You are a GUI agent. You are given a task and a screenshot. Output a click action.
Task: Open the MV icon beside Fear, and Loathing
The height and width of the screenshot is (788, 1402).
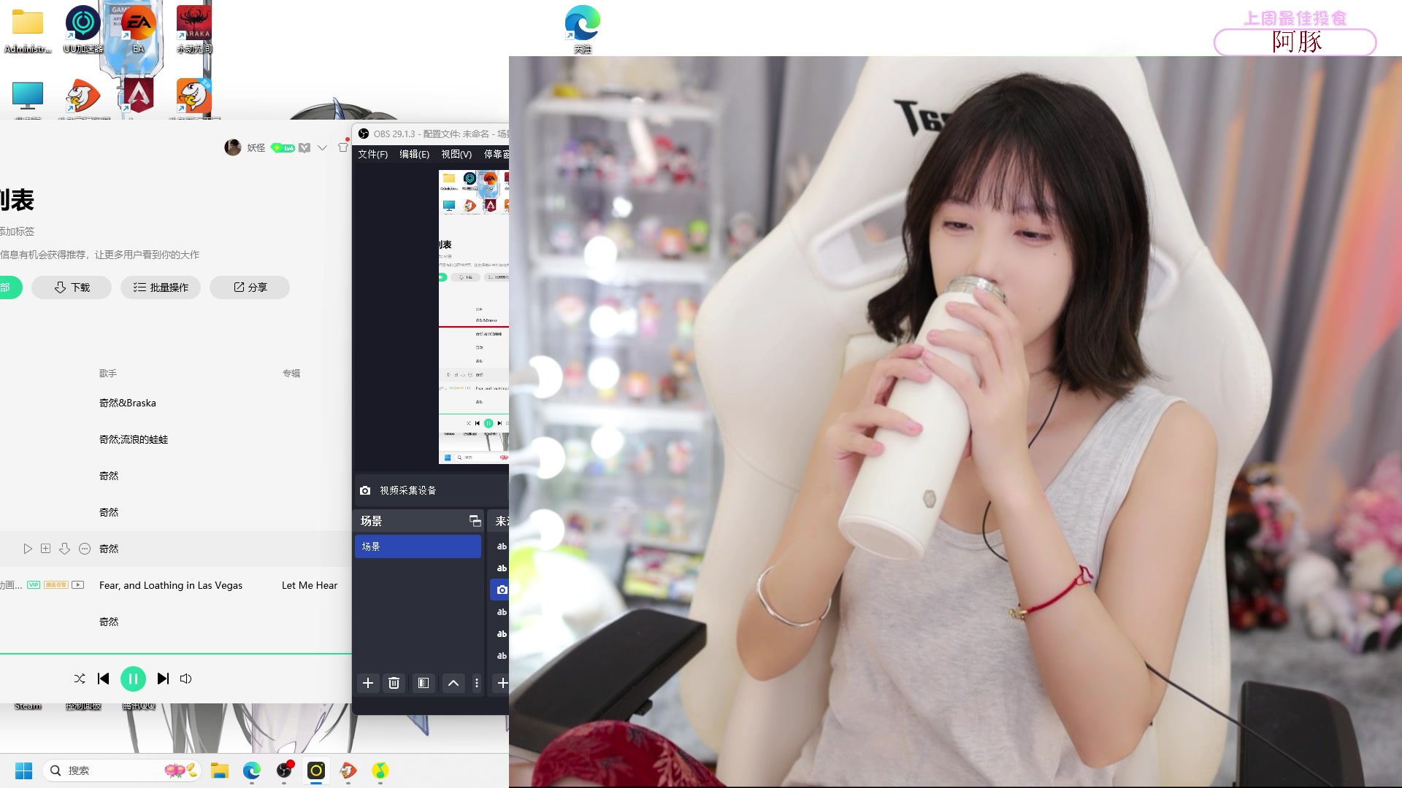pos(78,585)
